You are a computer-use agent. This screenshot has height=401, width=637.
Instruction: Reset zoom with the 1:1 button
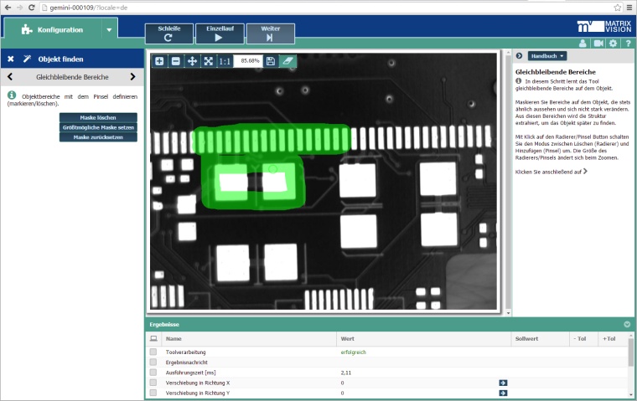tap(224, 61)
